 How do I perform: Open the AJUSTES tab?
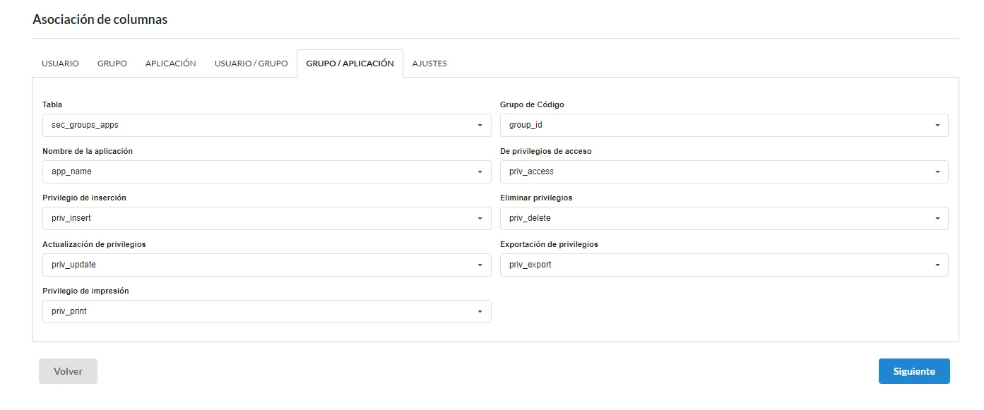pos(429,64)
